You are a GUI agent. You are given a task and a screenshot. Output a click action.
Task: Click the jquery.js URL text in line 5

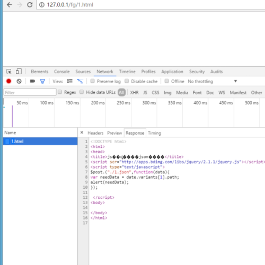tap(180, 162)
